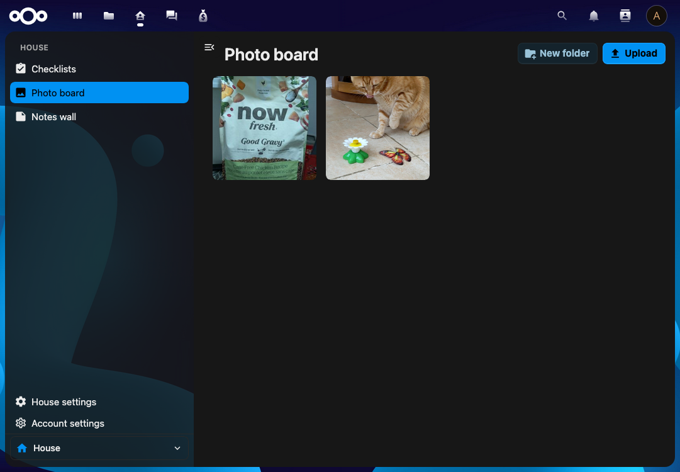Open Nextcloud Talk chat icon
Viewport: 680px width, 472px height.
click(171, 16)
